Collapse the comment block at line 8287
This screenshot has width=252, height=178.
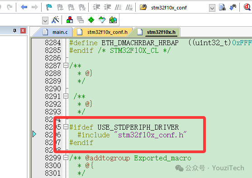66,66
